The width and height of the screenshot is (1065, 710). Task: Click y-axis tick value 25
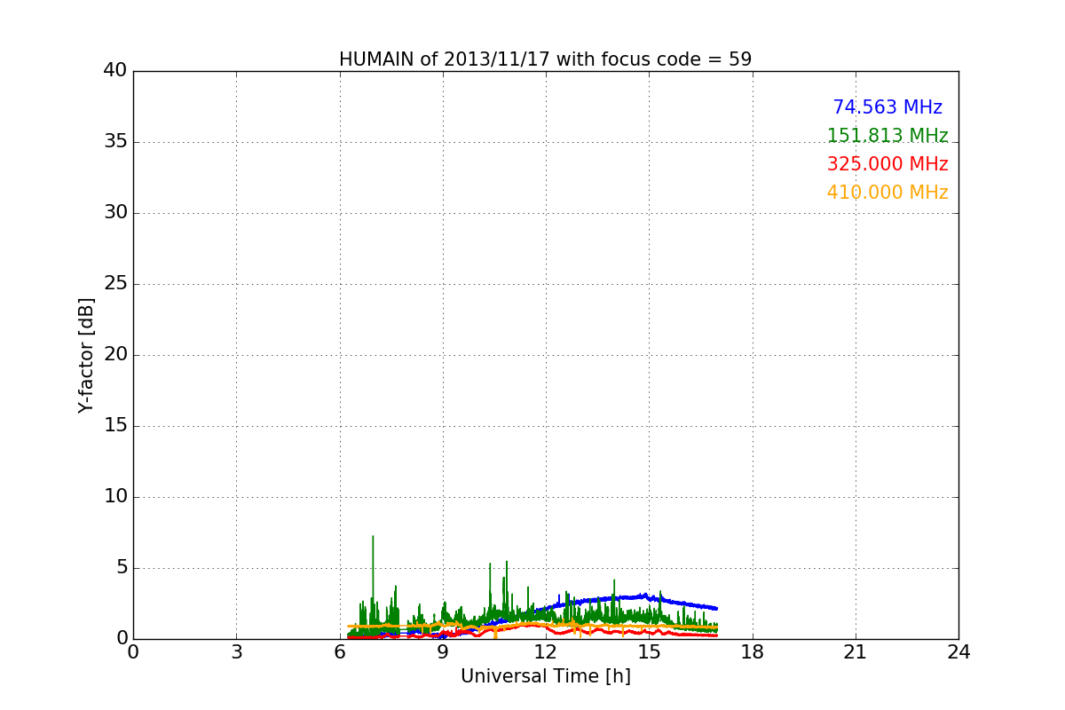(115, 284)
